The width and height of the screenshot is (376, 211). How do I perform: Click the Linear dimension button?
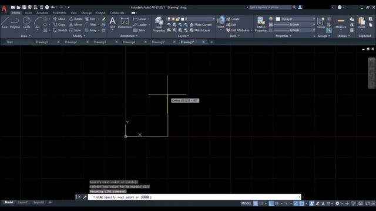coord(140,19)
